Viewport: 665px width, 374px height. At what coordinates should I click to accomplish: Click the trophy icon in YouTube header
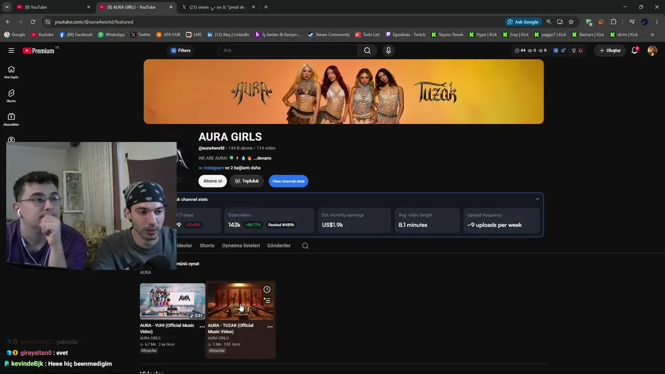tap(574, 50)
